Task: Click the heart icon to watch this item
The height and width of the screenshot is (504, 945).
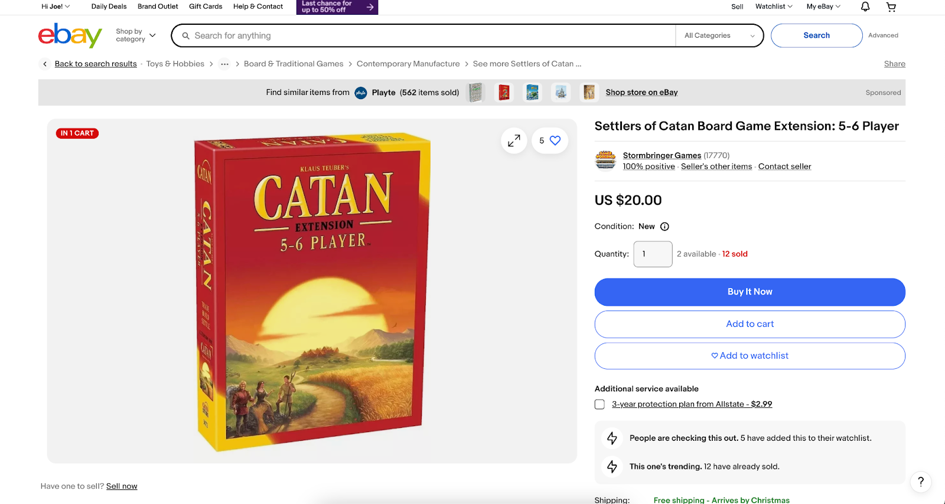Action: point(555,140)
